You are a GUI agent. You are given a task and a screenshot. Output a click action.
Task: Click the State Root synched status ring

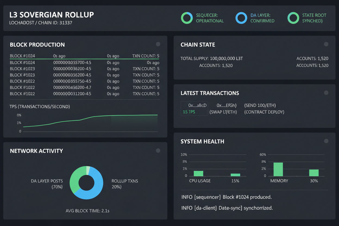coord(293,18)
